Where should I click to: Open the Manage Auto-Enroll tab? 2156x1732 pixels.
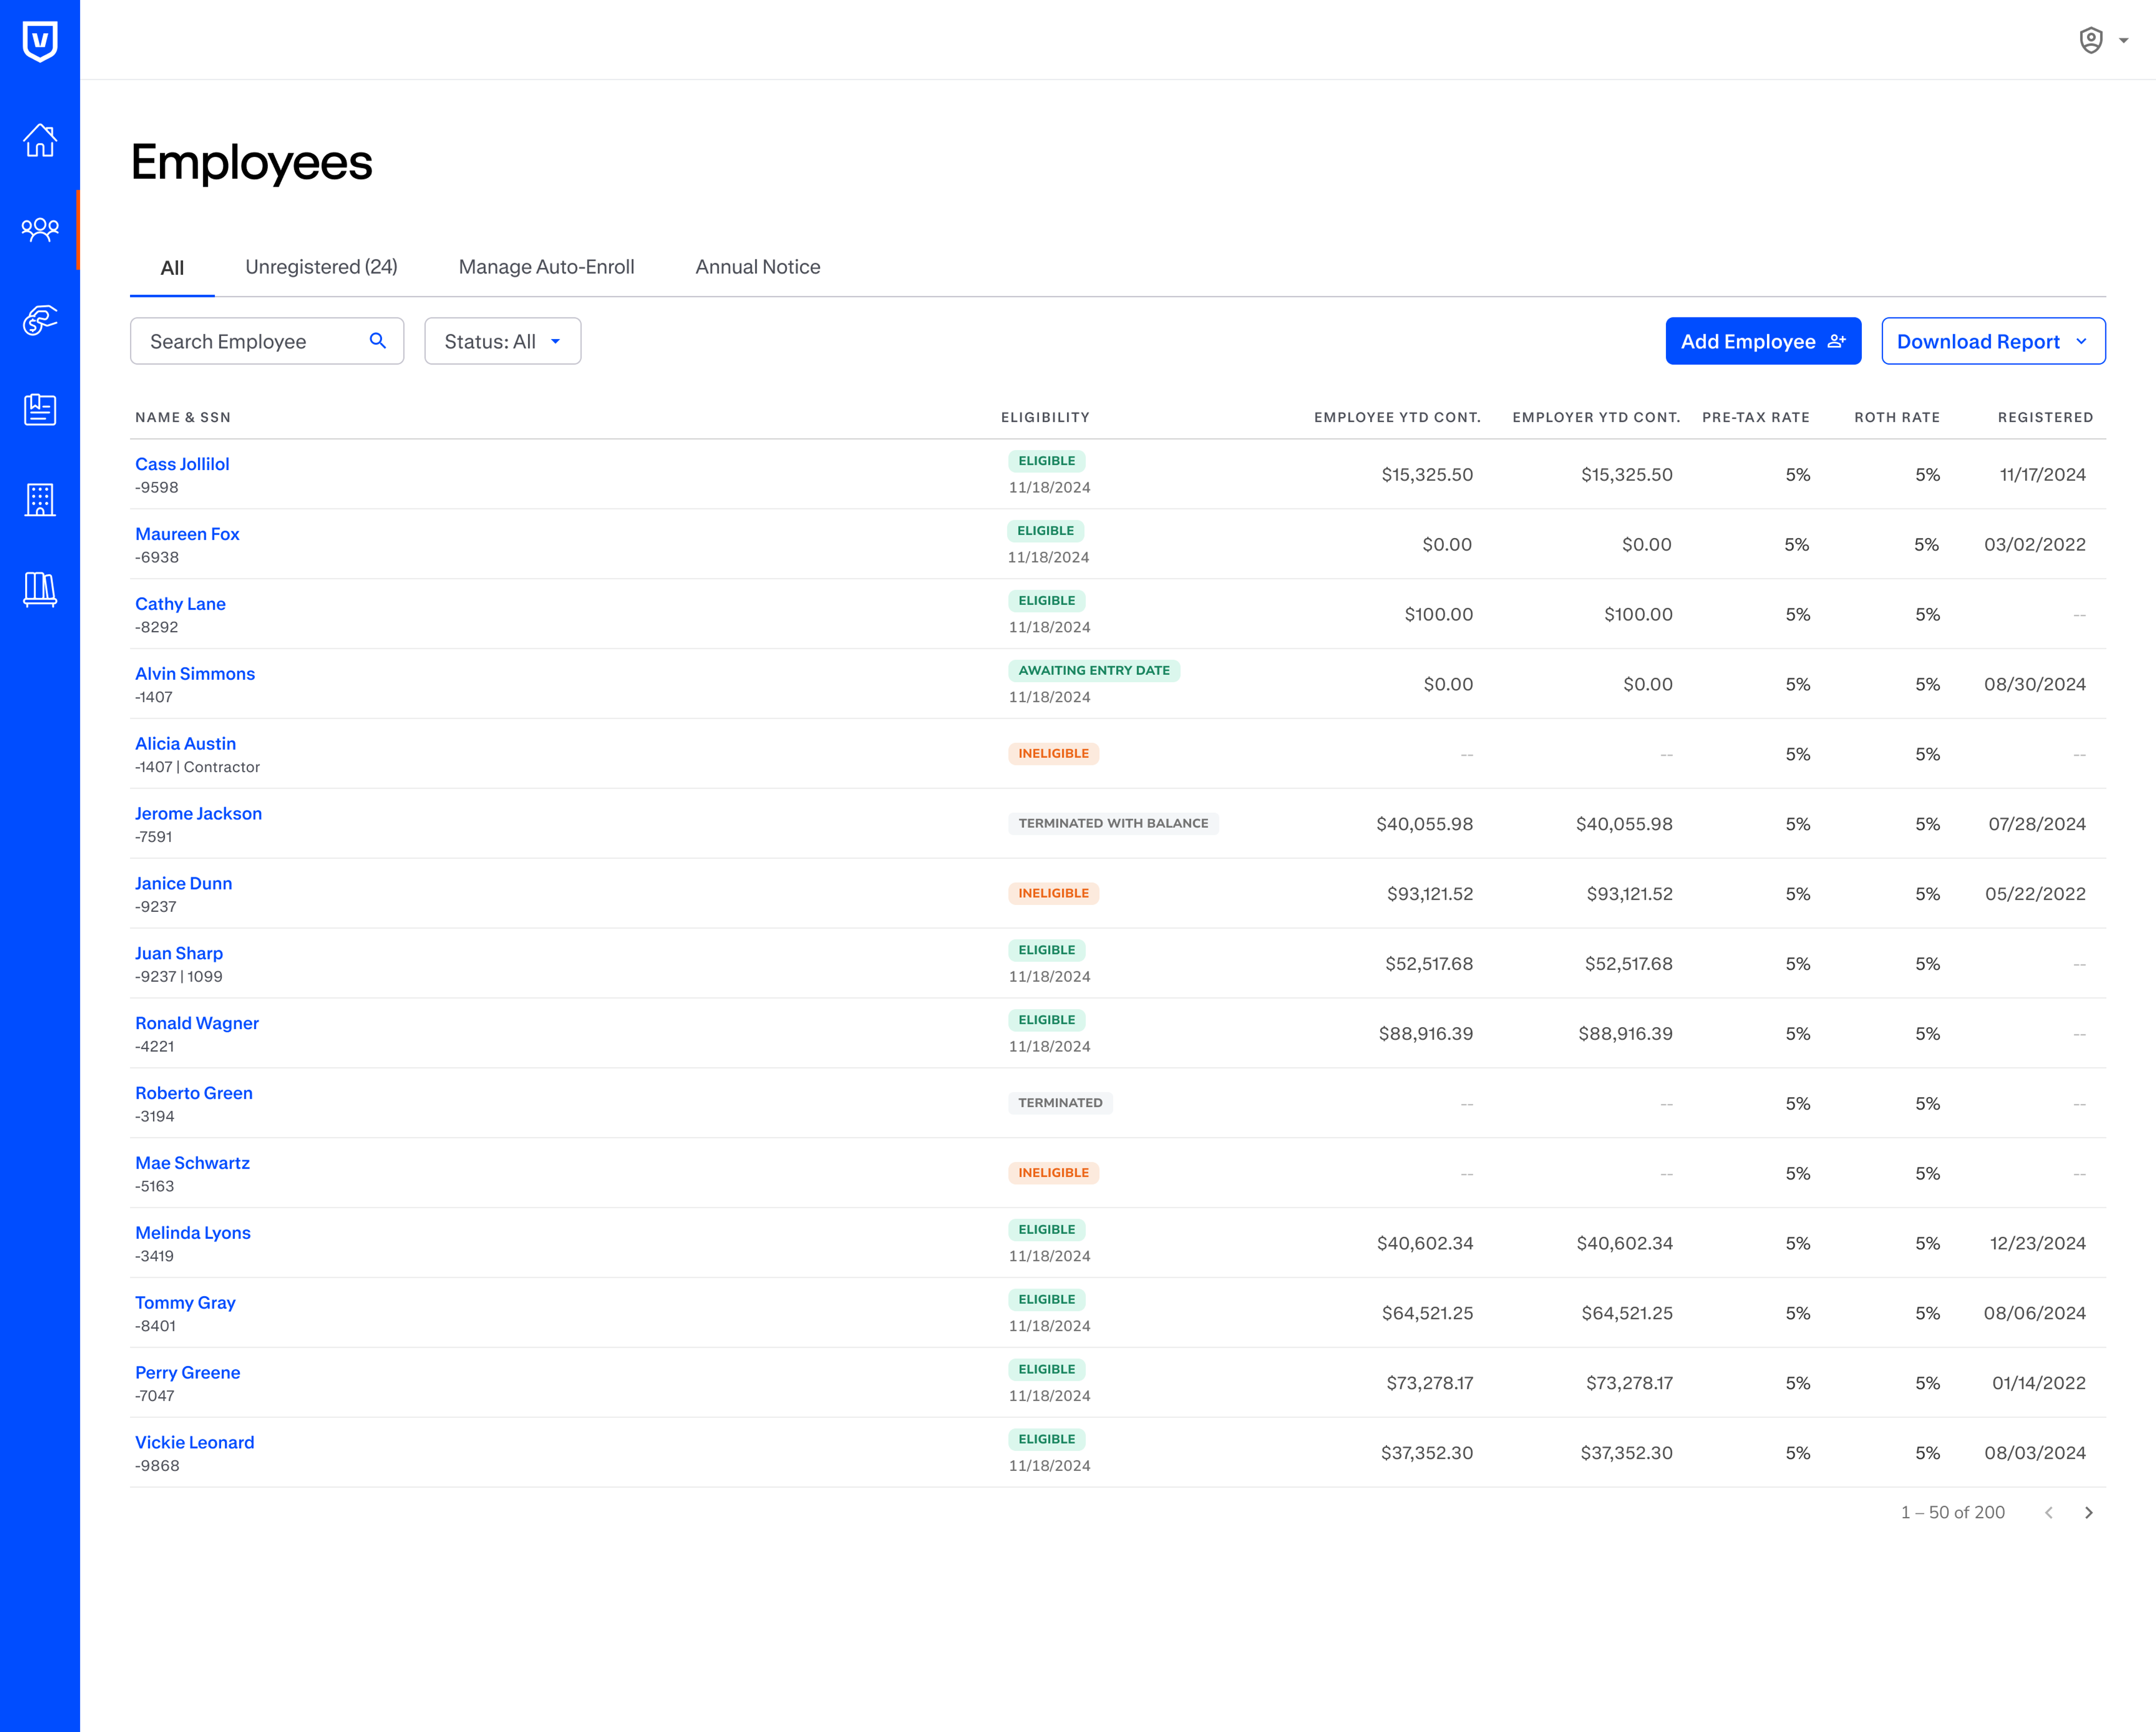(546, 267)
